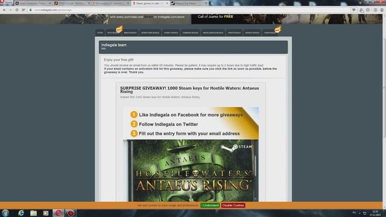
Task: Open the FRIDAY BUNDLE navigation tab
Action: tap(234, 33)
